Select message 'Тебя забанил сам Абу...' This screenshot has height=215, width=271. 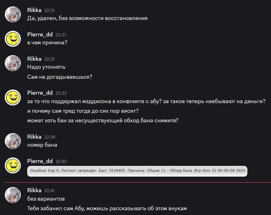(107, 209)
